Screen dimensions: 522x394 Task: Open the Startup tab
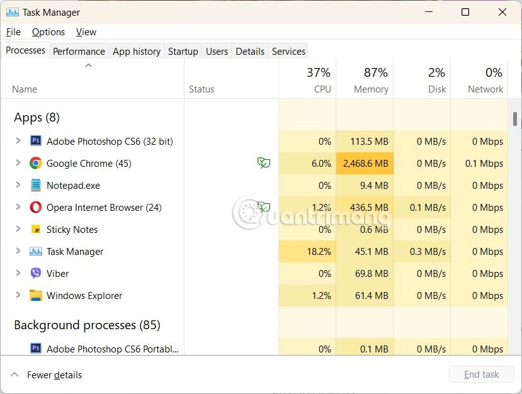point(183,52)
